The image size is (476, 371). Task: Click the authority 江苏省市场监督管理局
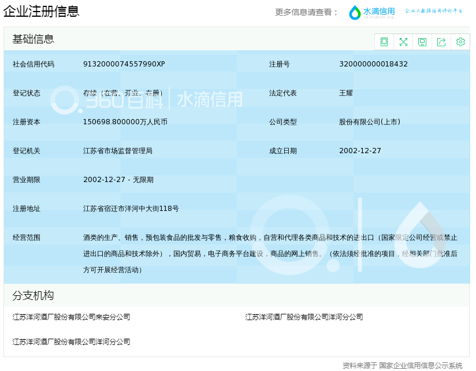click(x=118, y=151)
